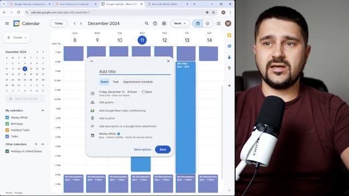This screenshot has width=349, height=196.
Task: Grab the dialog drag handle
Action: 92,61
